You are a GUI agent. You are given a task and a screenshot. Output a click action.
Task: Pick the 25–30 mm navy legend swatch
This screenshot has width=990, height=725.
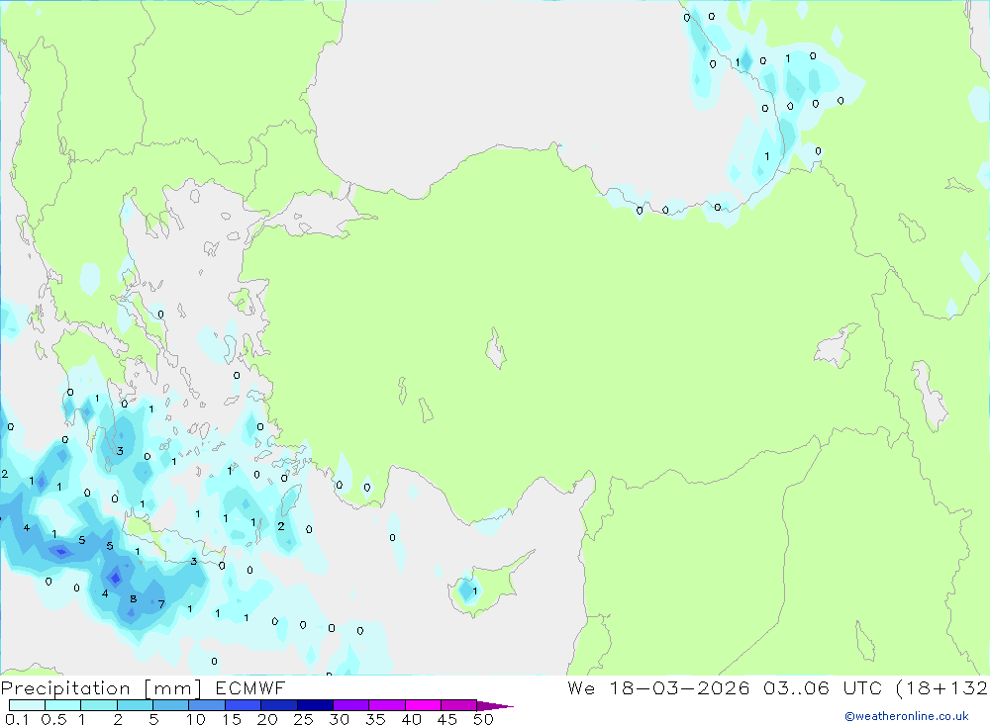(x=315, y=705)
